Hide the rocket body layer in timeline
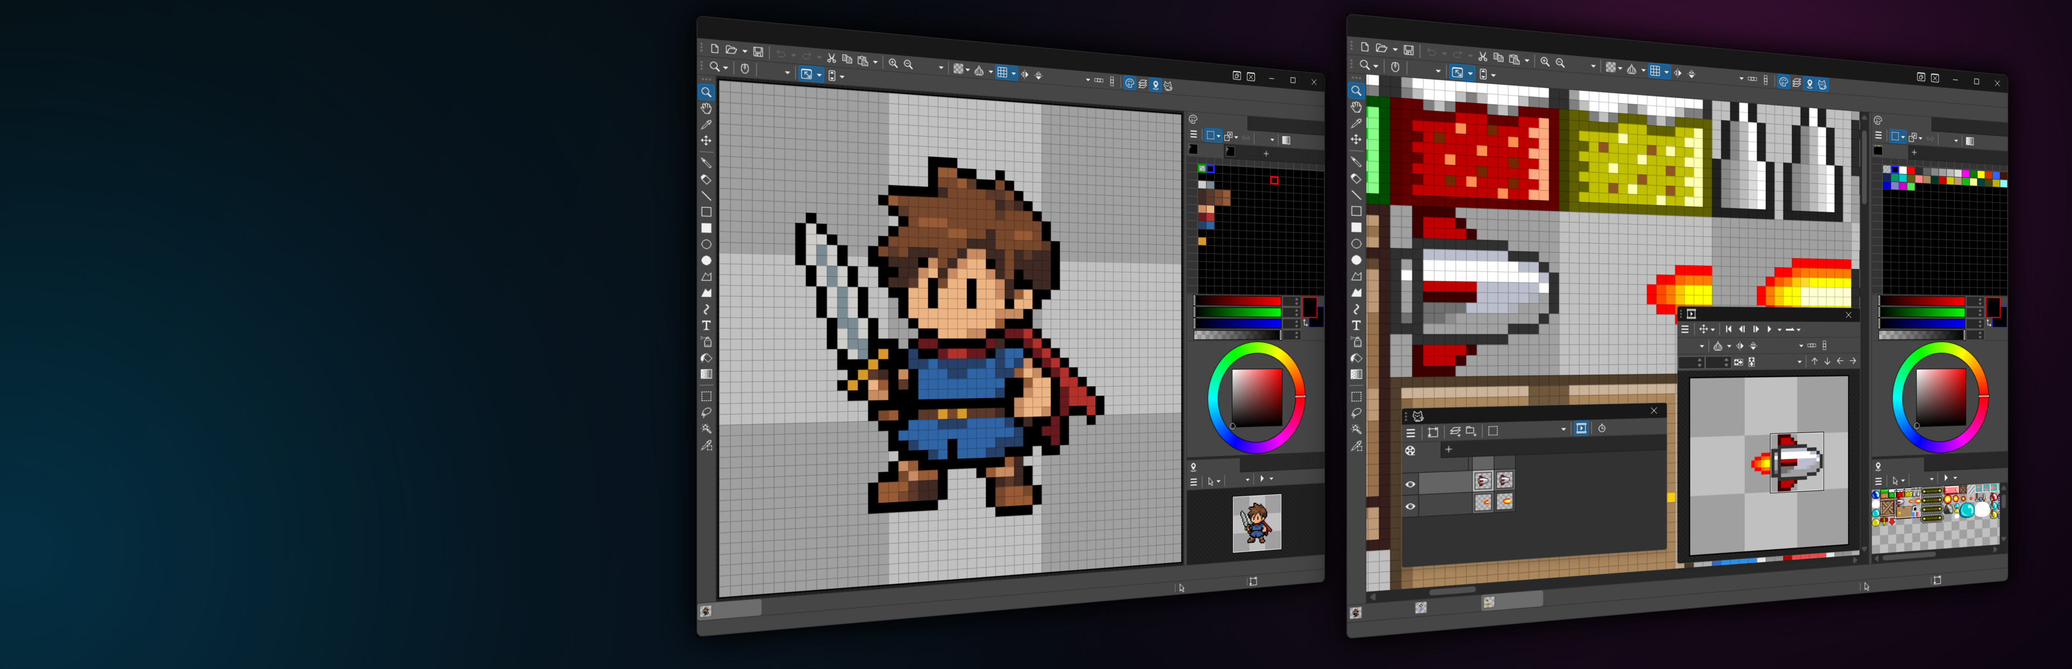2072x669 pixels. [1410, 484]
